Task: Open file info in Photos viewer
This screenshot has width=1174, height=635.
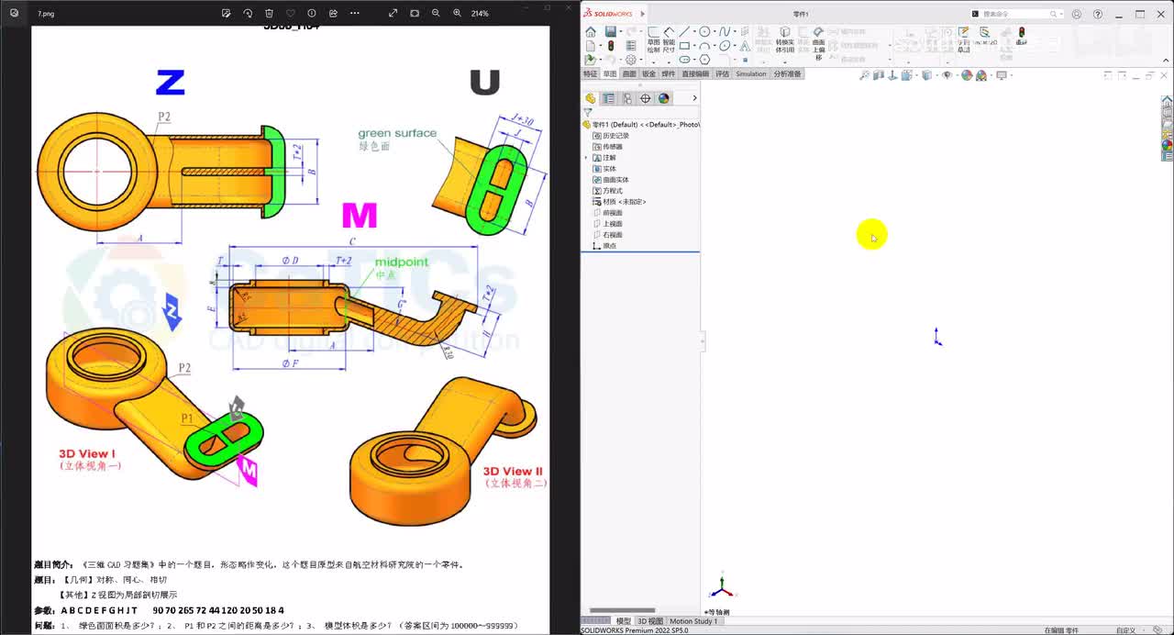Action: (x=312, y=13)
